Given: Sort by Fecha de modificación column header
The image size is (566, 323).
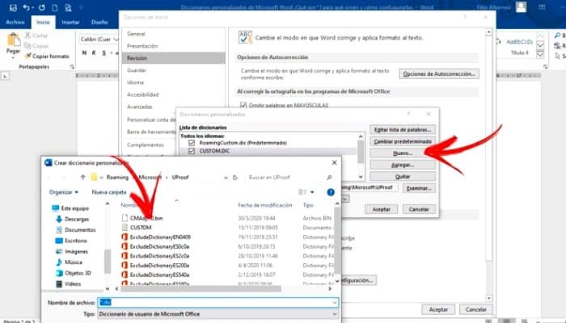Looking at the screenshot, I should point(265,205).
